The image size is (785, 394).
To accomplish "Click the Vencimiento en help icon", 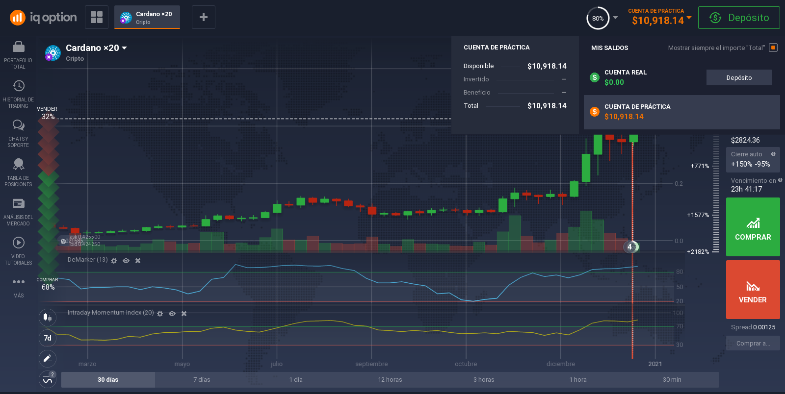I will tap(780, 180).
